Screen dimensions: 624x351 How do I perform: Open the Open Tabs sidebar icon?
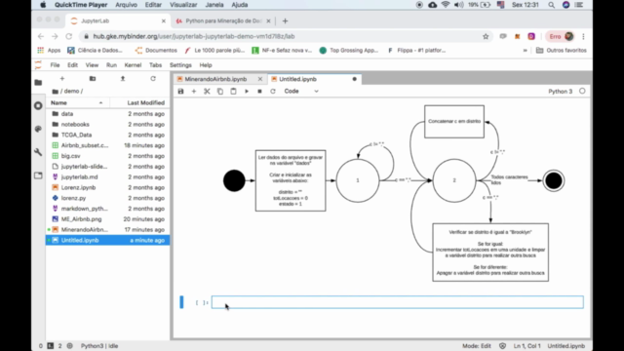click(x=38, y=175)
